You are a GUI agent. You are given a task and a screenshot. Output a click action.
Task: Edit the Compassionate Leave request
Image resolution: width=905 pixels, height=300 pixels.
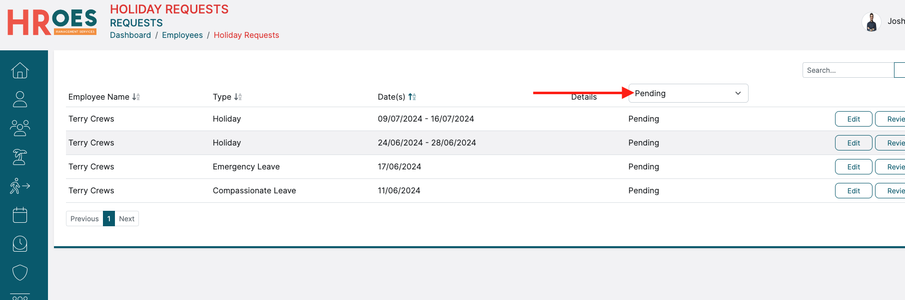853,191
